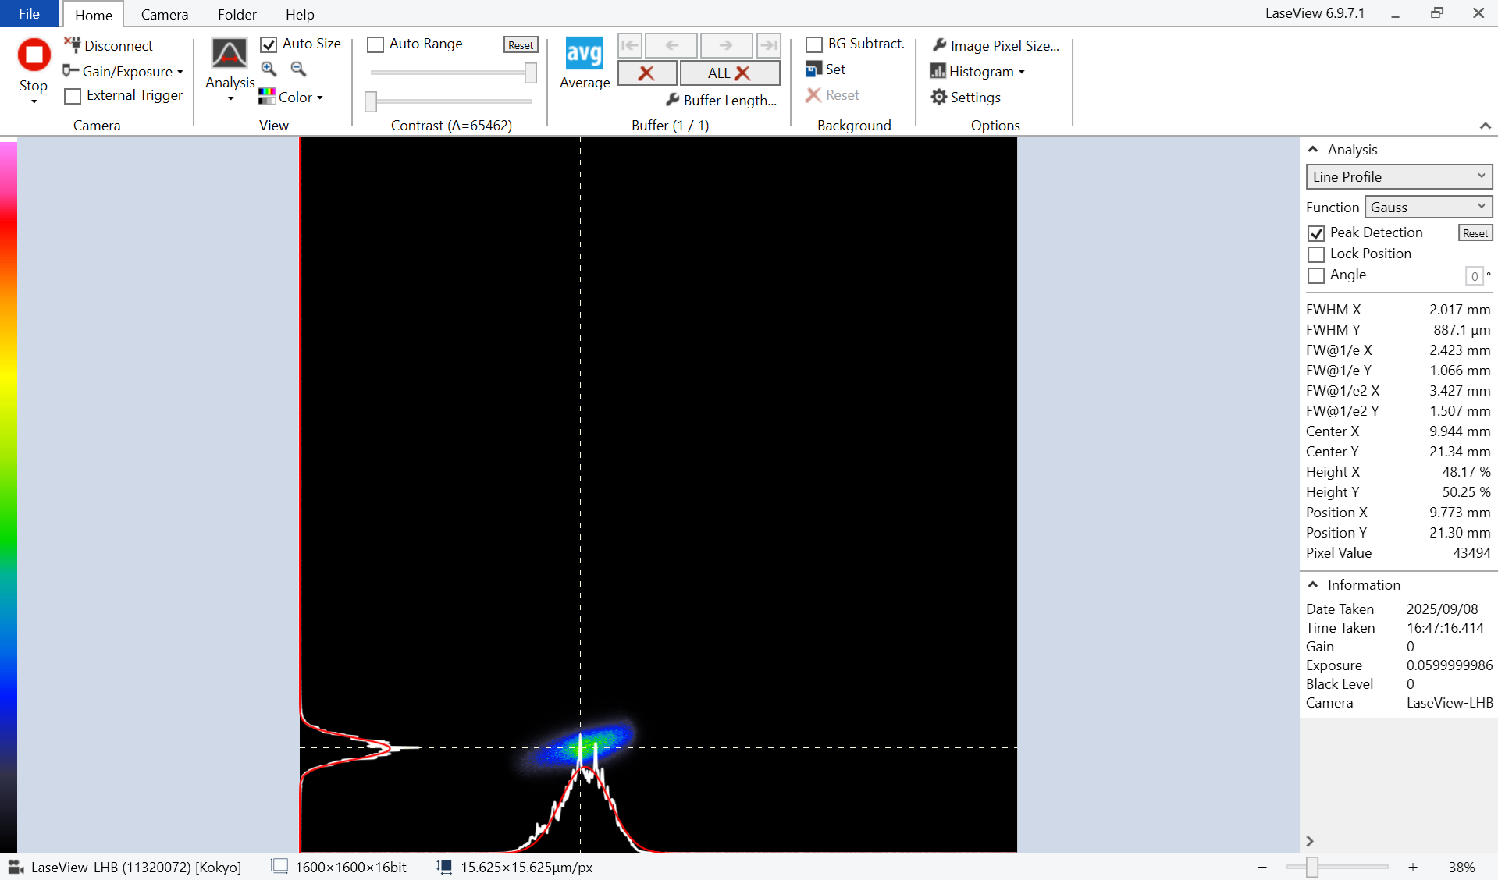Delete the current buffer frame
This screenshot has height=880, width=1498.
click(647, 73)
